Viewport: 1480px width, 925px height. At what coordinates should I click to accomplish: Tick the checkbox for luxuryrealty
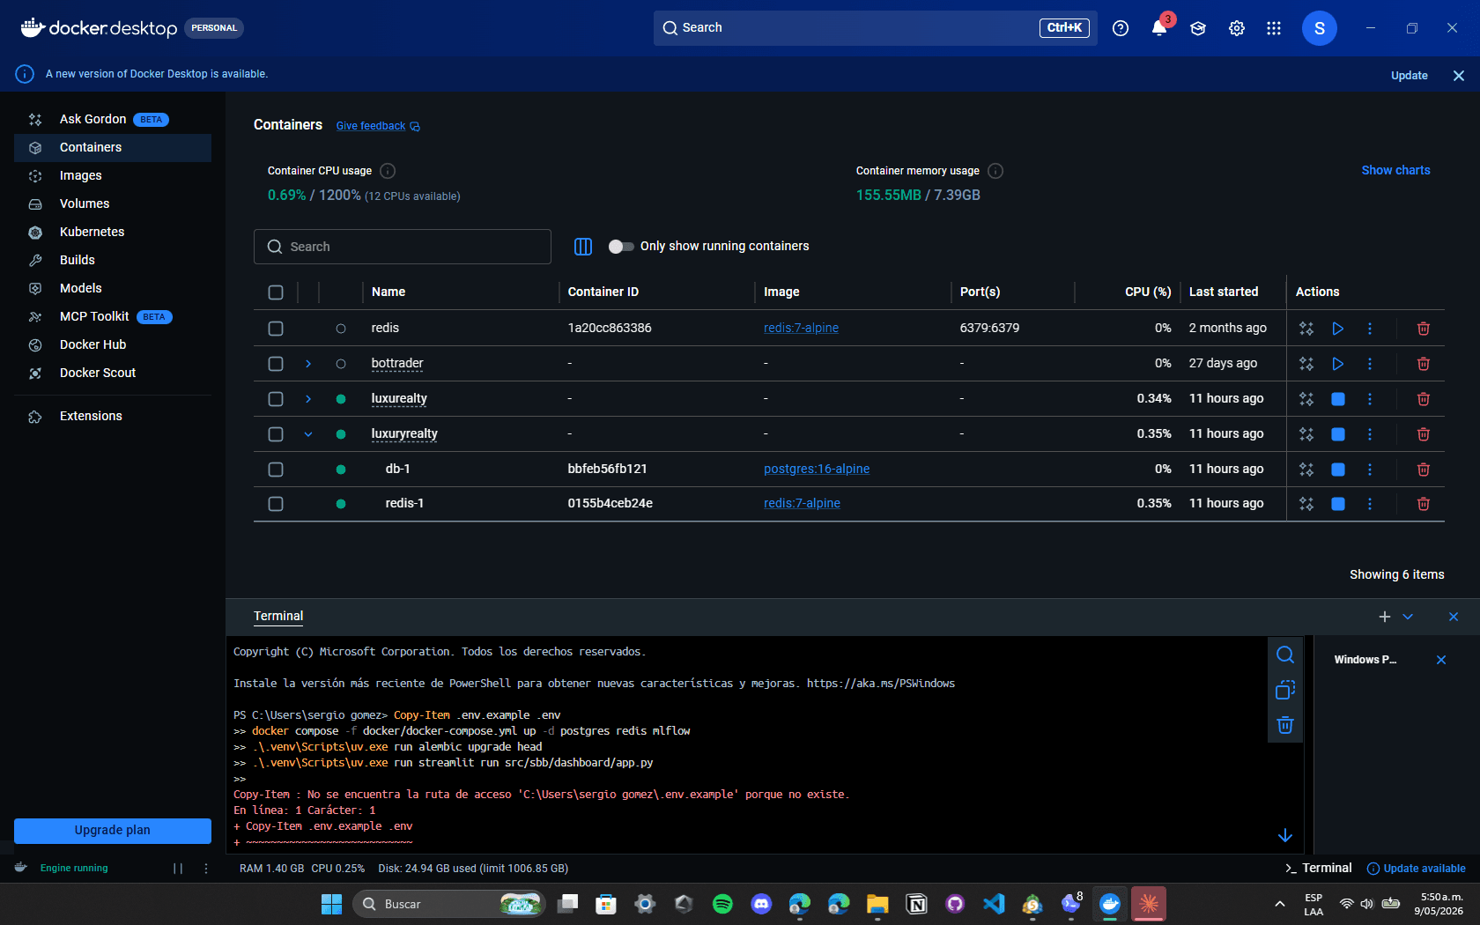tap(276, 434)
